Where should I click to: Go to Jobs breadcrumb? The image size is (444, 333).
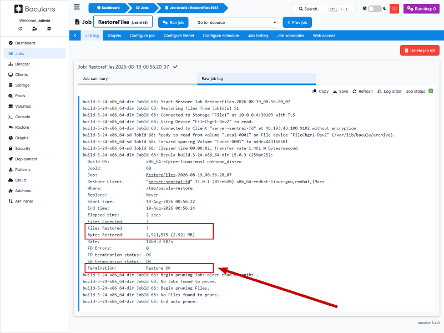tap(142, 8)
